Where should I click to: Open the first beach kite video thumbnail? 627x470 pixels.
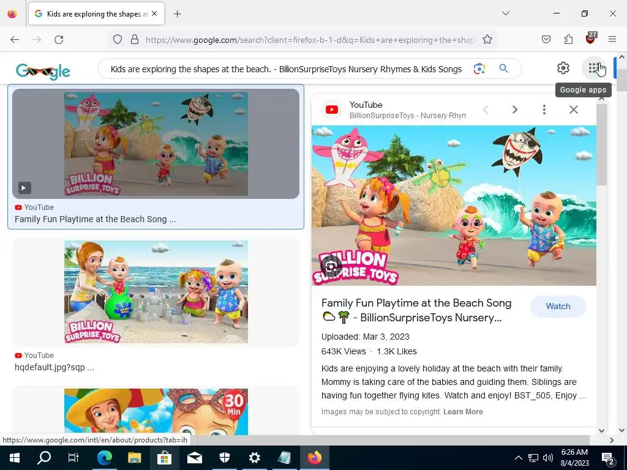(156, 144)
